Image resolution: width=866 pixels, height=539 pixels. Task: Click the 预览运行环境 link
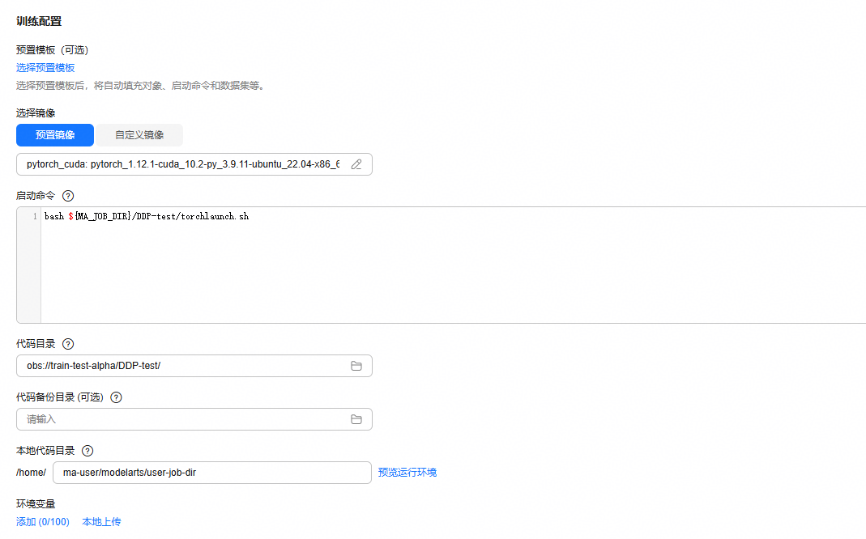click(x=407, y=473)
